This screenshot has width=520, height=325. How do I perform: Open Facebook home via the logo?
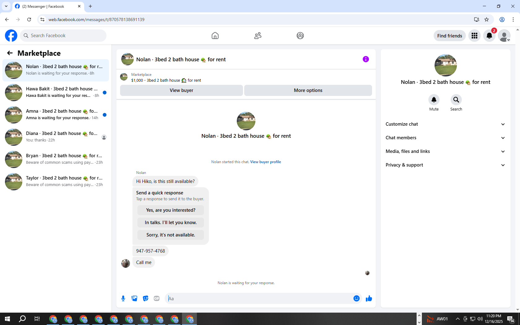pyautogui.click(x=11, y=36)
